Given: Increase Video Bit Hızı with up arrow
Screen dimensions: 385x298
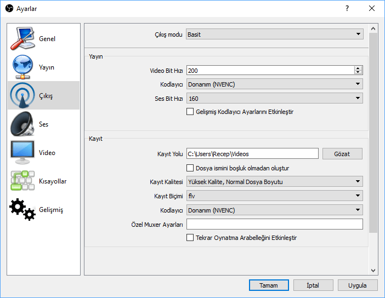Looking at the screenshot, I should [x=358, y=68].
